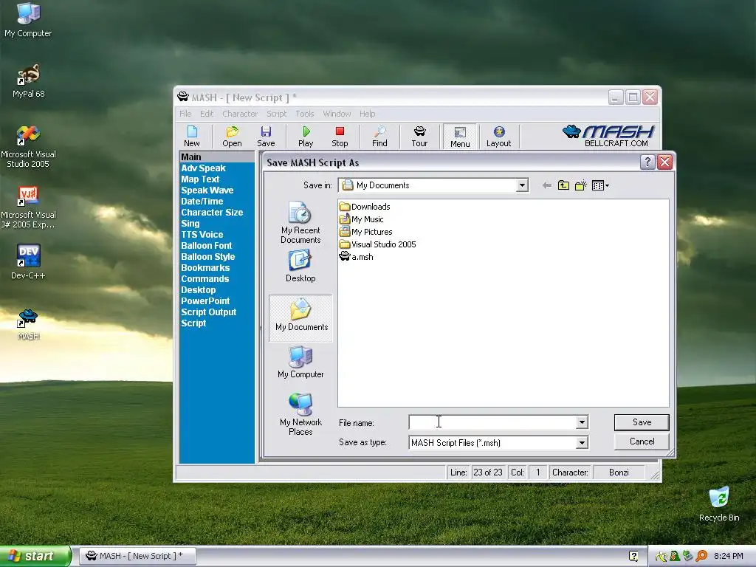
Task: Cancel the Save MASH Script dialog
Action: pos(642,441)
